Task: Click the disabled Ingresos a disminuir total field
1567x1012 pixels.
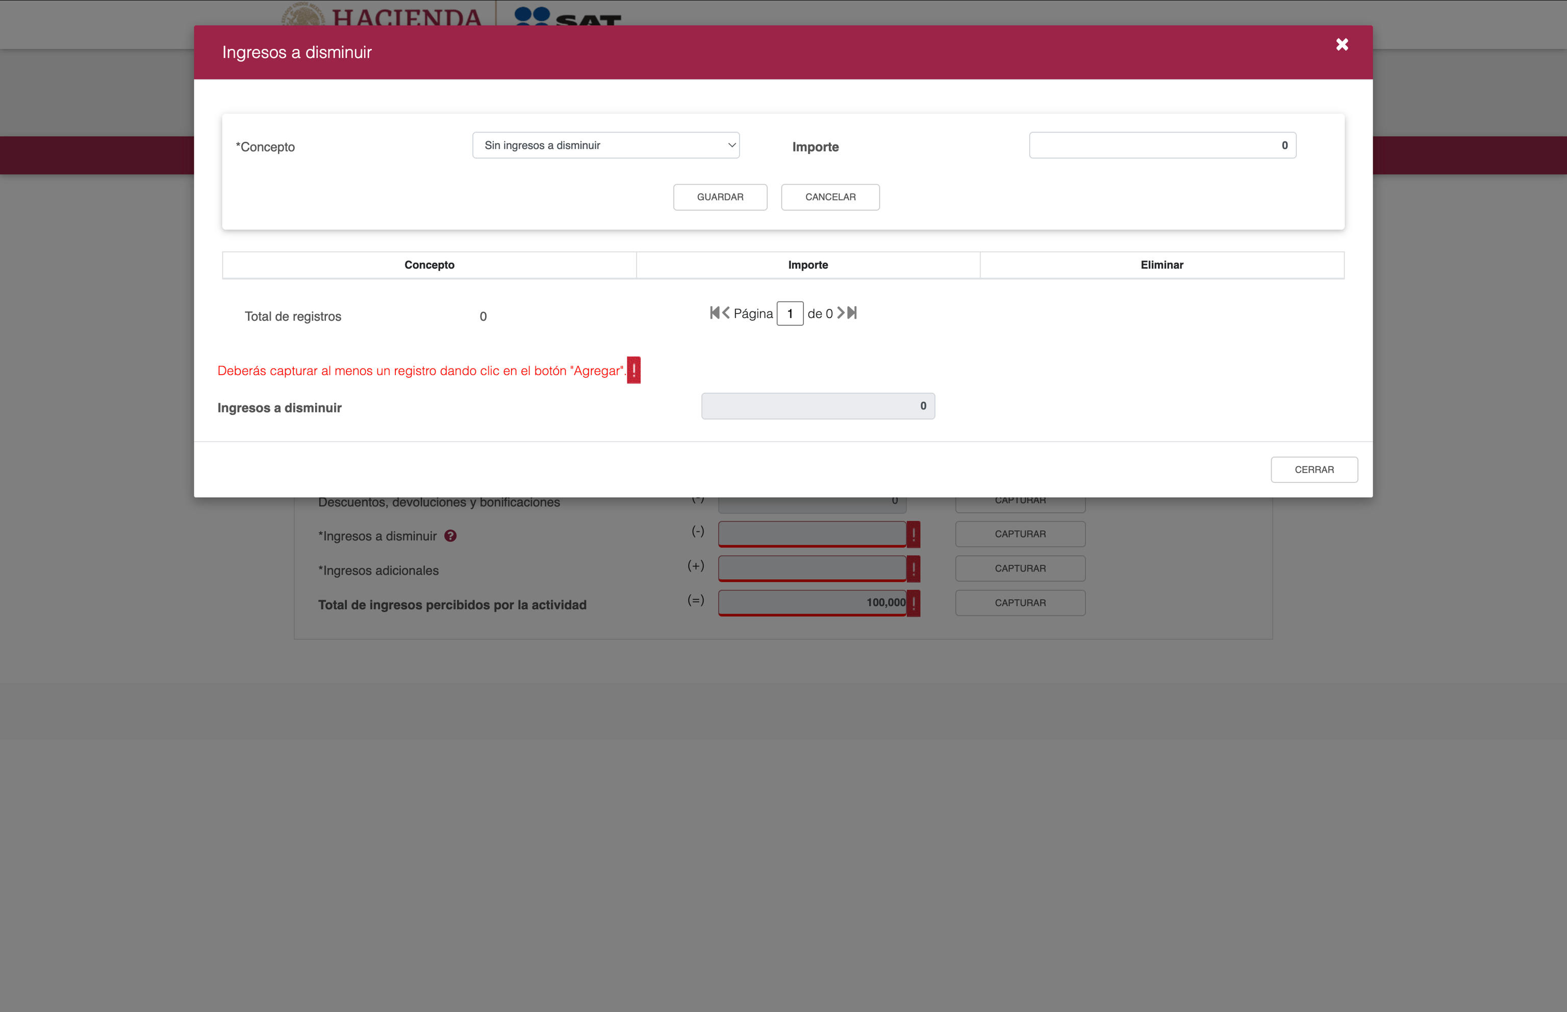Action: pyautogui.click(x=818, y=406)
